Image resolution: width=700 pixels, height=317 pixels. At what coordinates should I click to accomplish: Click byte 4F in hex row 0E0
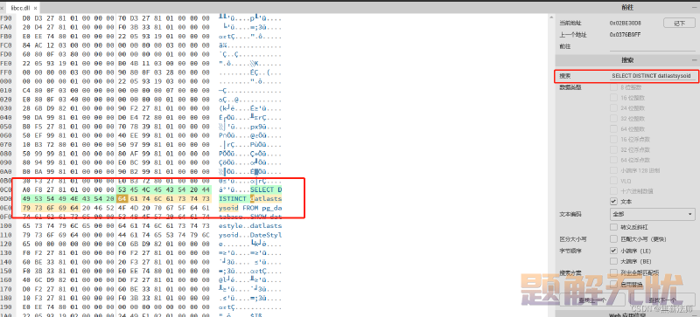[122, 208]
